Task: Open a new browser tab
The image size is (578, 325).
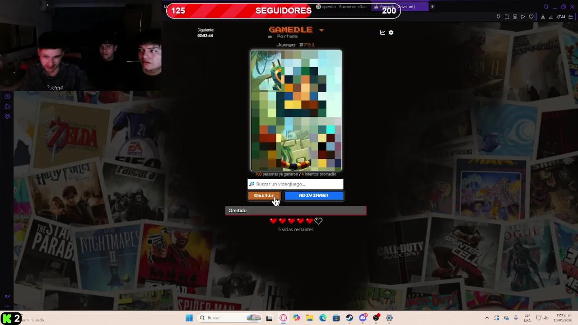Action: click(432, 7)
